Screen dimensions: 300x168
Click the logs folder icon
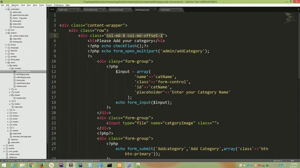click(x=9, y=54)
